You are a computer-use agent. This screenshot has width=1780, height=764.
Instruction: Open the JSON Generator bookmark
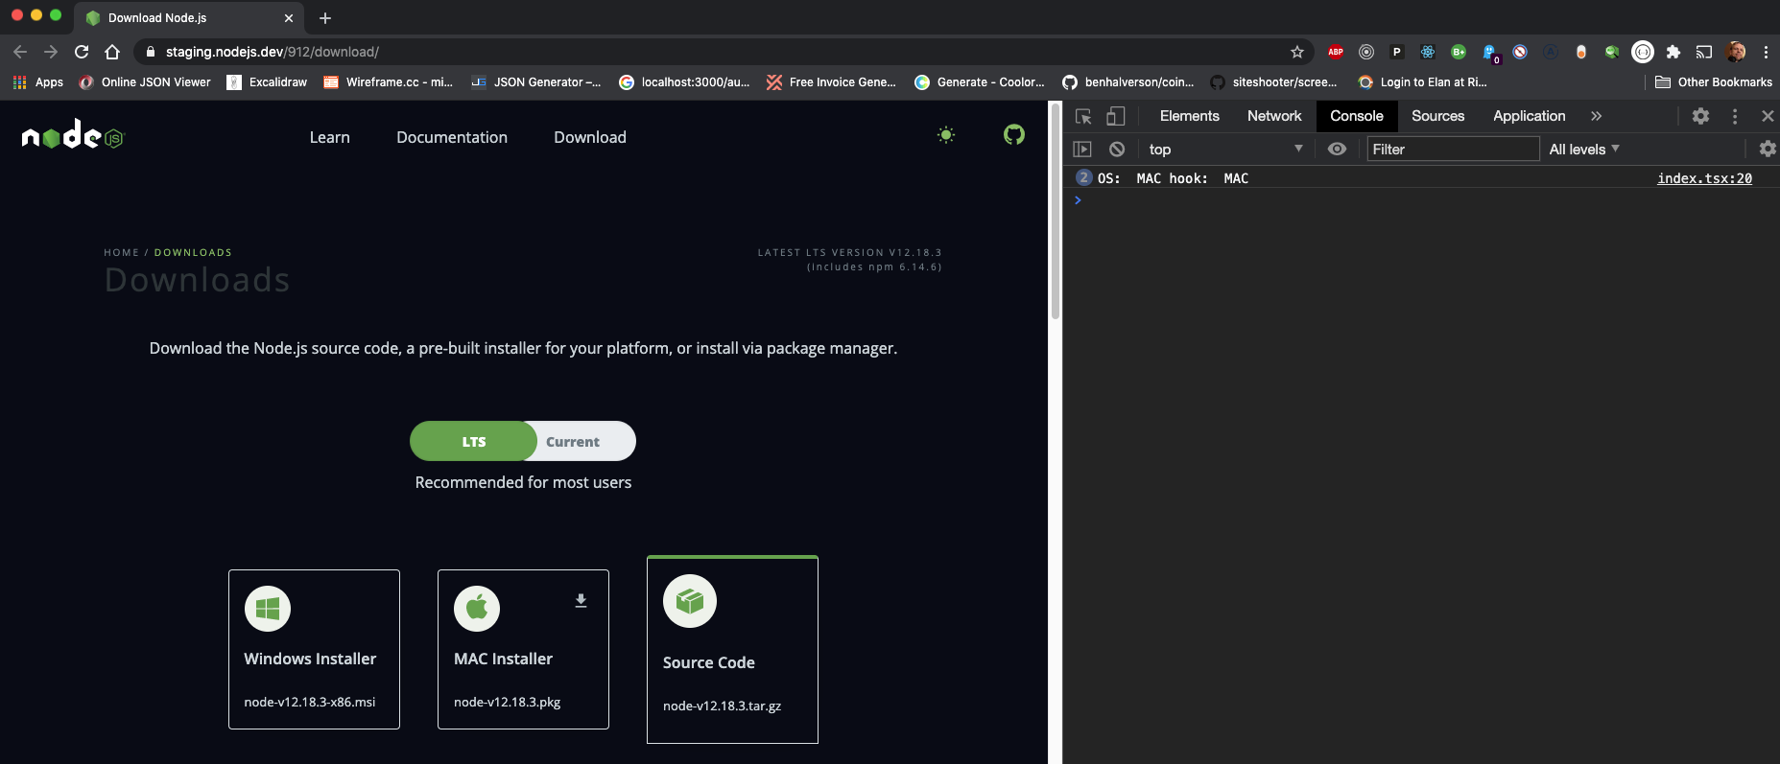(x=536, y=82)
